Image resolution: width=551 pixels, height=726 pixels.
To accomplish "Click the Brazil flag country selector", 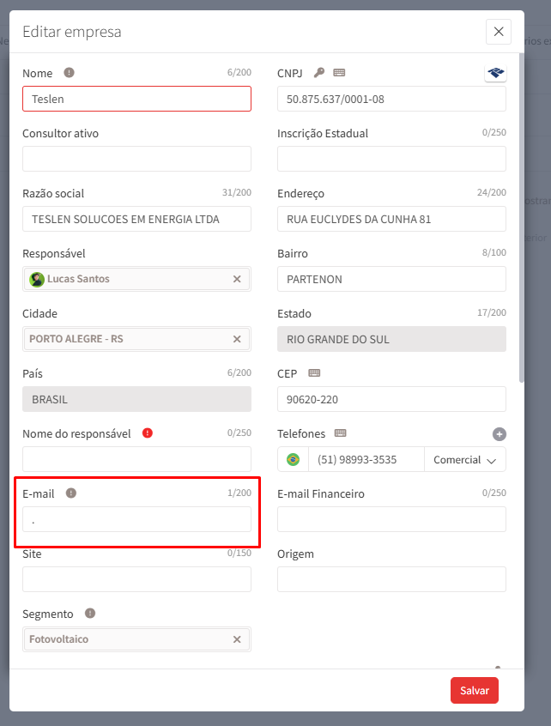I will pos(294,460).
